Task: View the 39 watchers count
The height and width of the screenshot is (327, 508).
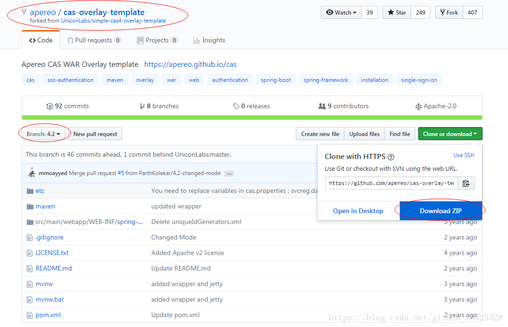Action: [370, 12]
